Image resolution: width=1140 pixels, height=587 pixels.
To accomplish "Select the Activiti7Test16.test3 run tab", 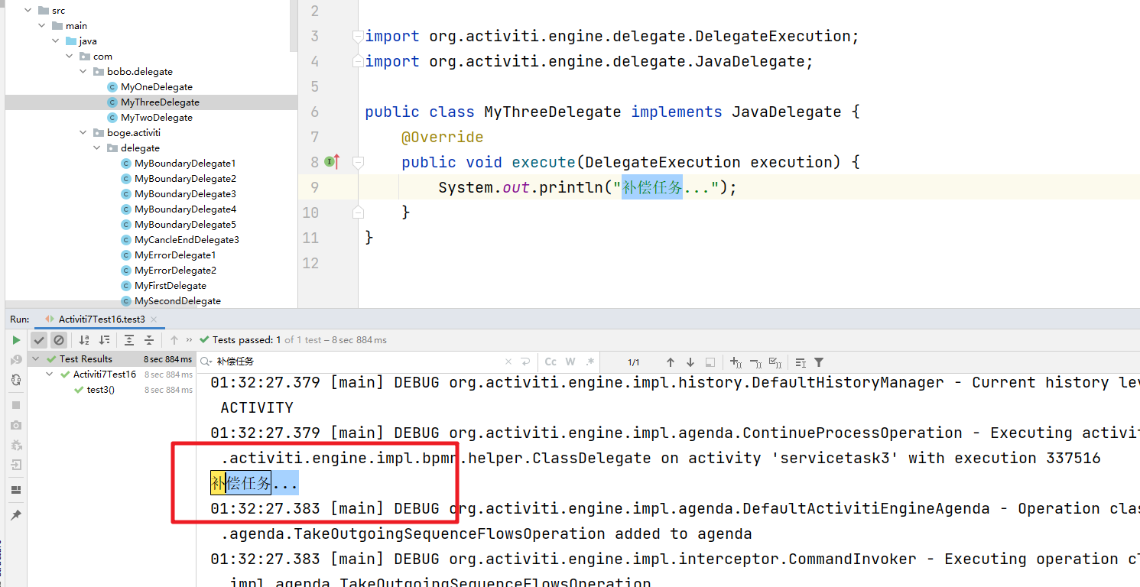I will click(101, 319).
